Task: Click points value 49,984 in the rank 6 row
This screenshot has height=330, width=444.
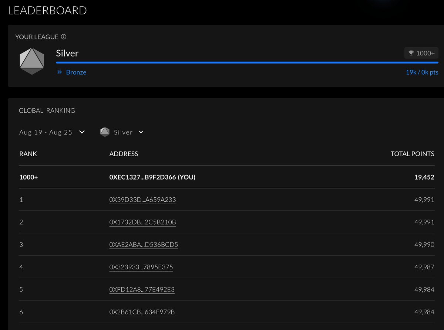Action: pos(424,312)
